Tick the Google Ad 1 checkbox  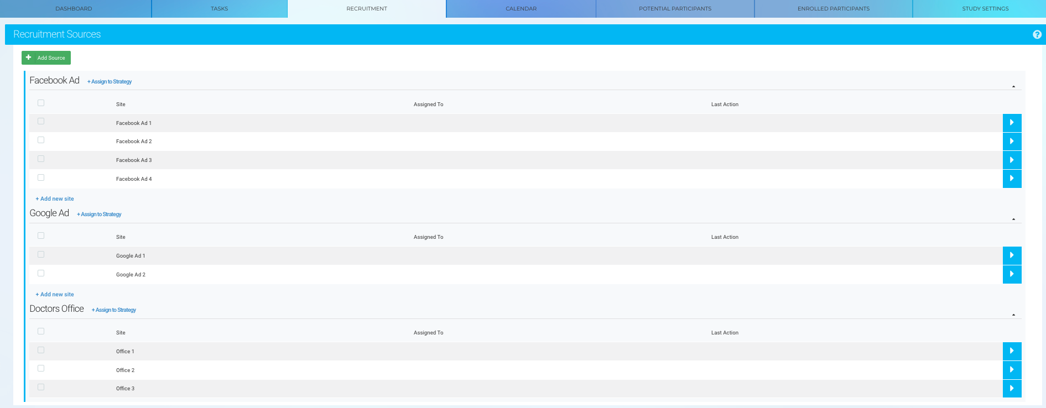41,255
